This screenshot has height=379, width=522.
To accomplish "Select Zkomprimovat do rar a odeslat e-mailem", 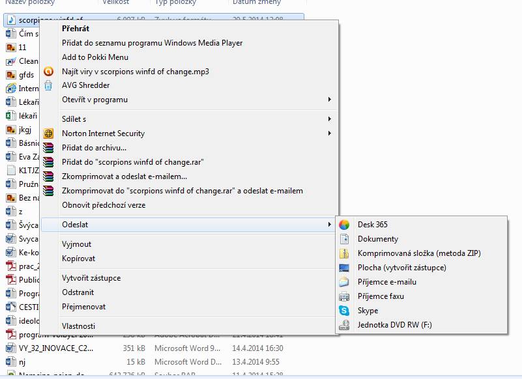I will coord(182,191).
